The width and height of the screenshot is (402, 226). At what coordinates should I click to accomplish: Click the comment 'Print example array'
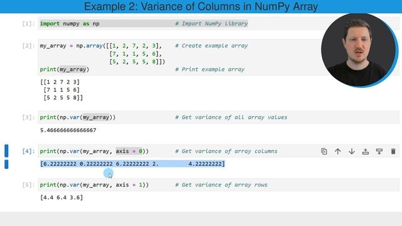(x=210, y=70)
